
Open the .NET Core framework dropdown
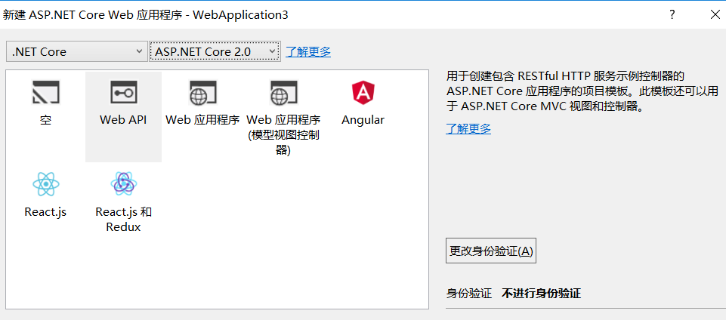(x=77, y=51)
